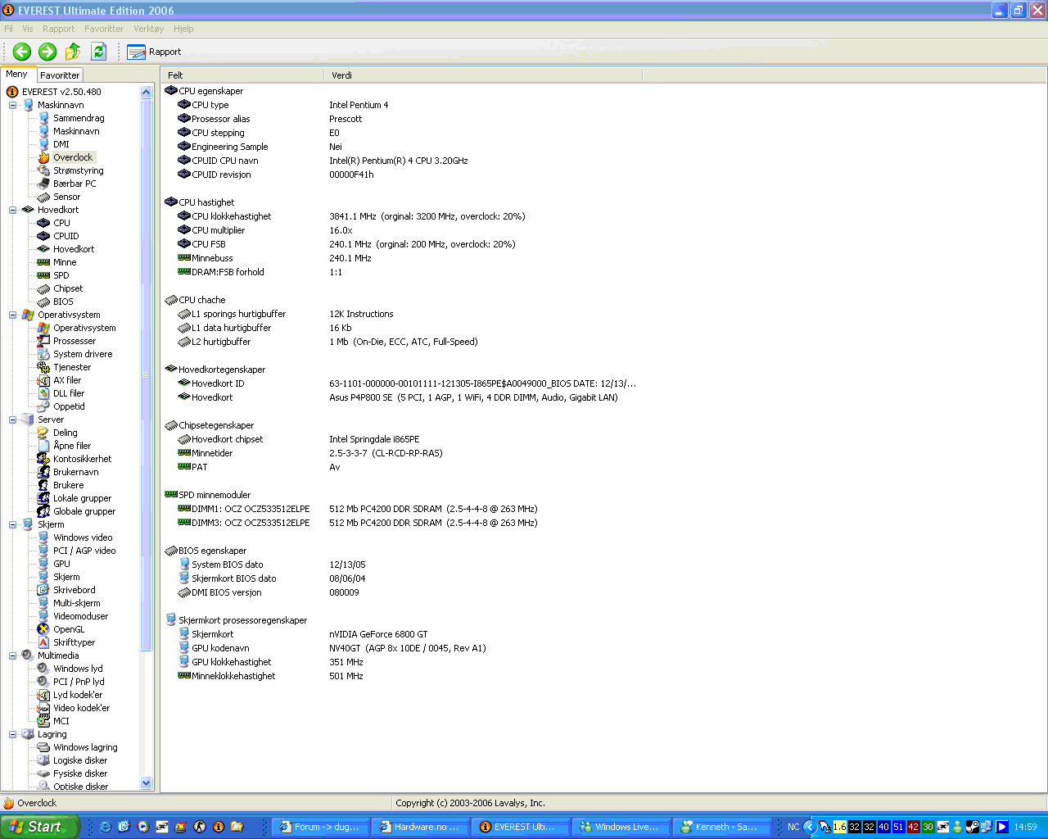Open the Fil menu
1048x839 pixels.
coord(9,29)
